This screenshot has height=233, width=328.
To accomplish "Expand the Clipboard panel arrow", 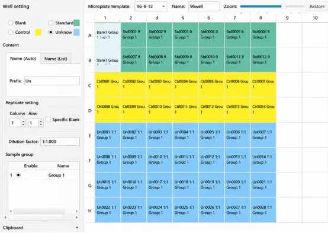I will 77,227.
